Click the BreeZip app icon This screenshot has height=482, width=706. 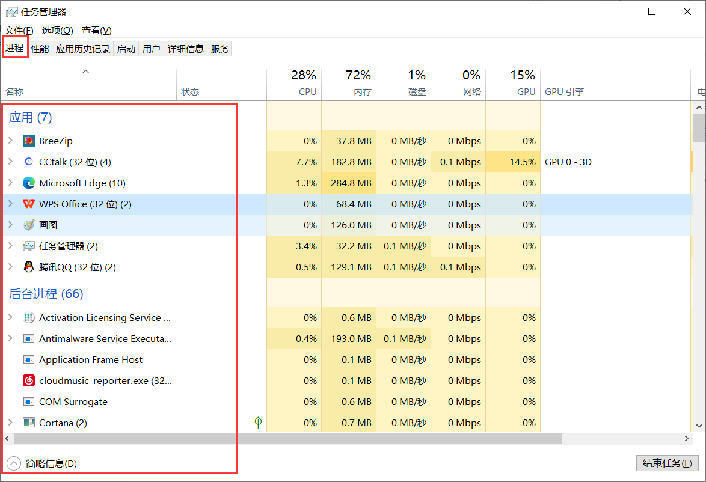tap(29, 141)
